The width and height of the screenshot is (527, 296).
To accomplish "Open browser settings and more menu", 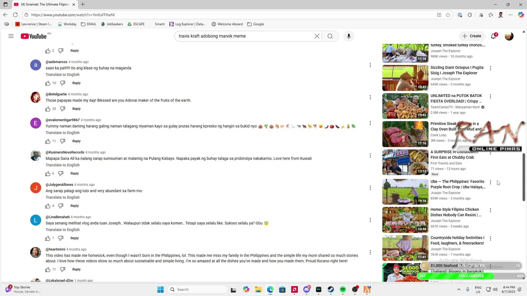I will pos(511,15).
